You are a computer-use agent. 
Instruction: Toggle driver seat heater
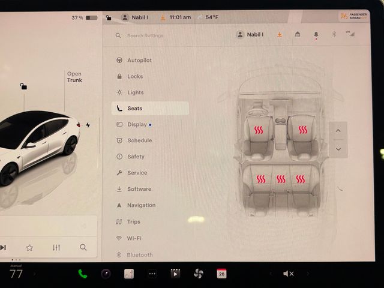pos(259,130)
